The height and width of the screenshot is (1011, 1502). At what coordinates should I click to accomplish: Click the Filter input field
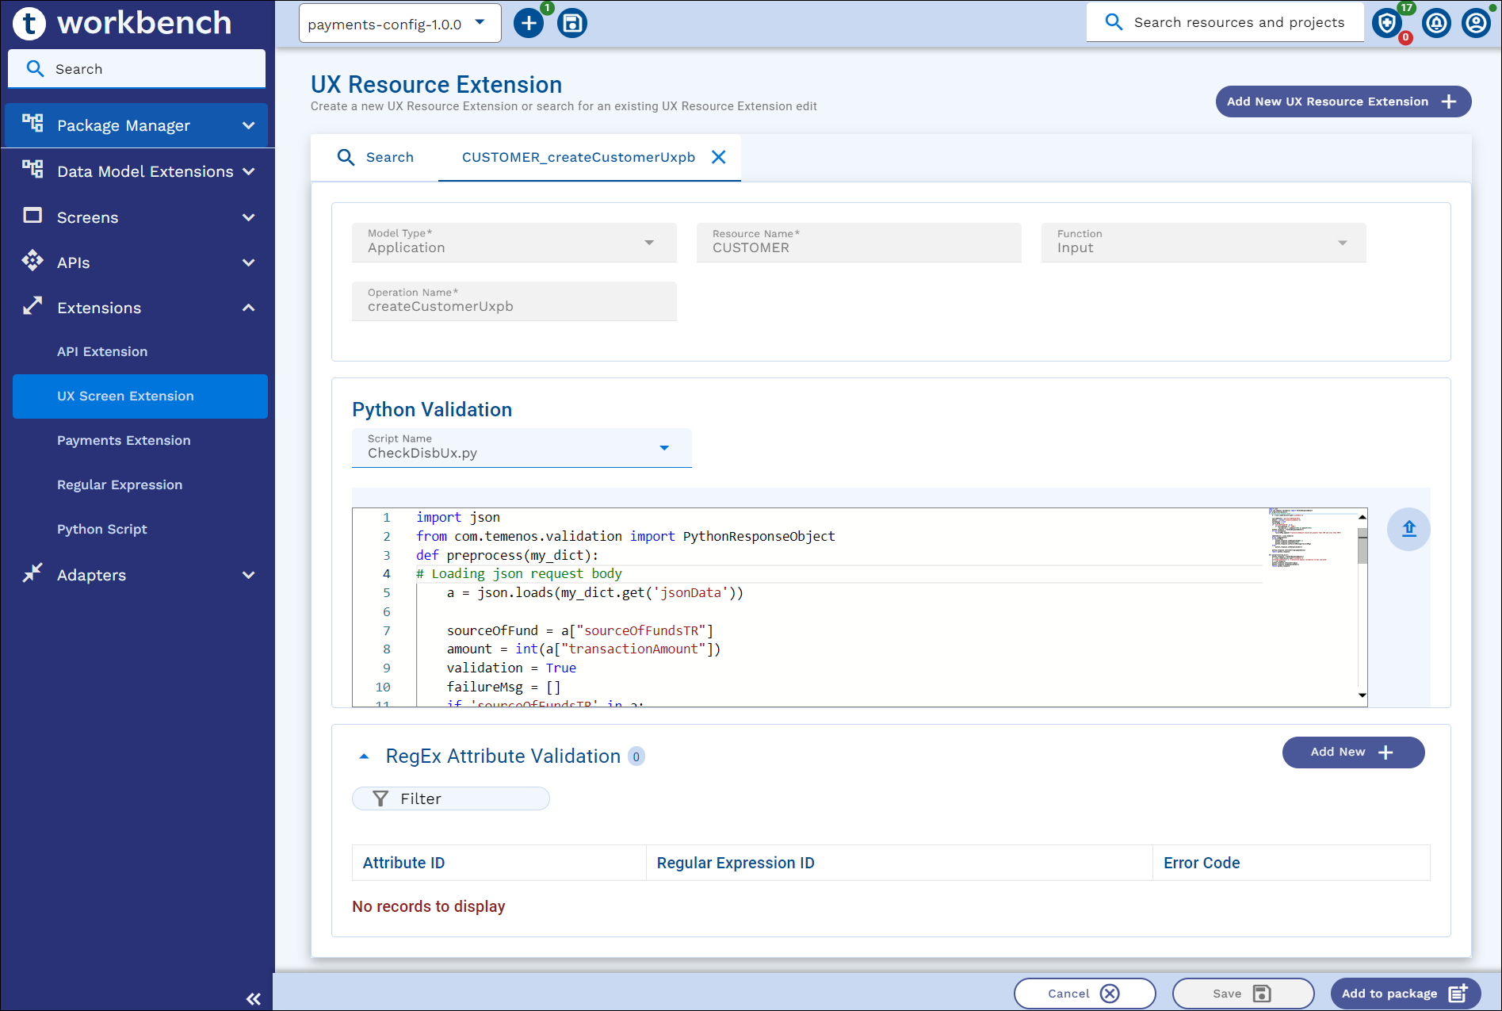click(x=451, y=798)
